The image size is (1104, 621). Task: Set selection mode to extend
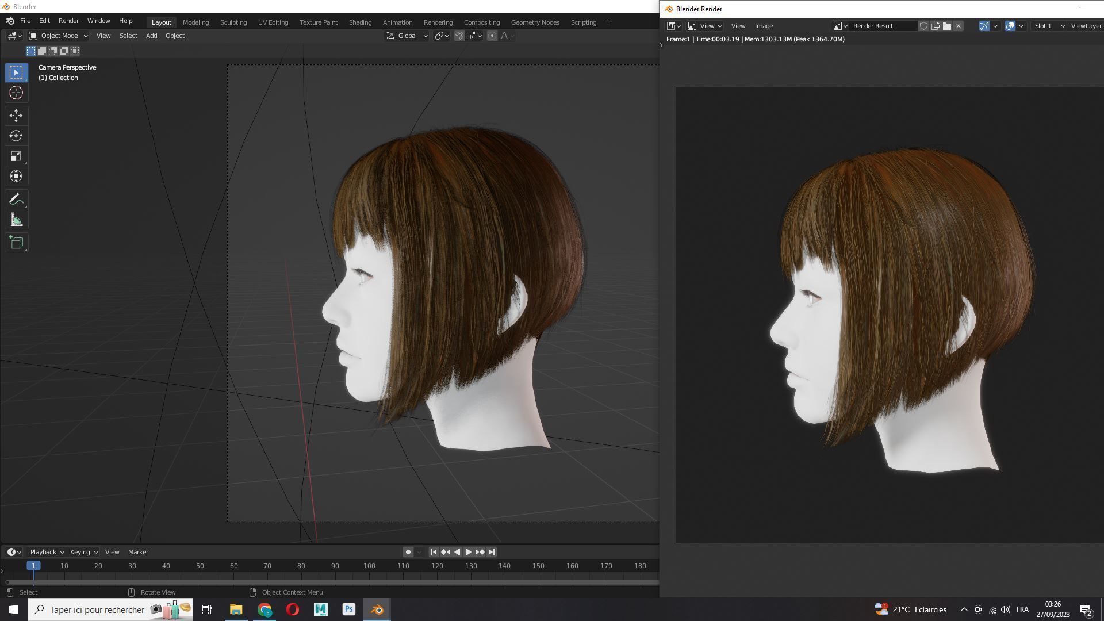(x=42, y=51)
